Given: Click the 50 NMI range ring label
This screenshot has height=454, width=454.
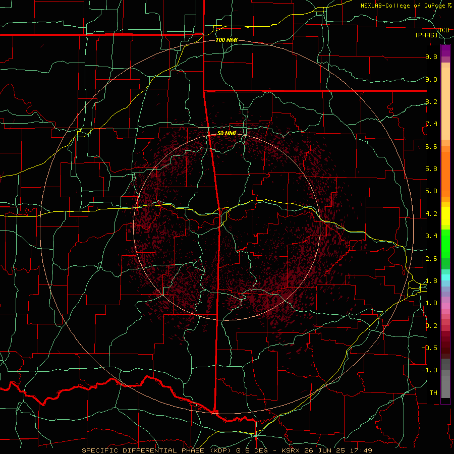Looking at the screenshot, I should (226, 134).
